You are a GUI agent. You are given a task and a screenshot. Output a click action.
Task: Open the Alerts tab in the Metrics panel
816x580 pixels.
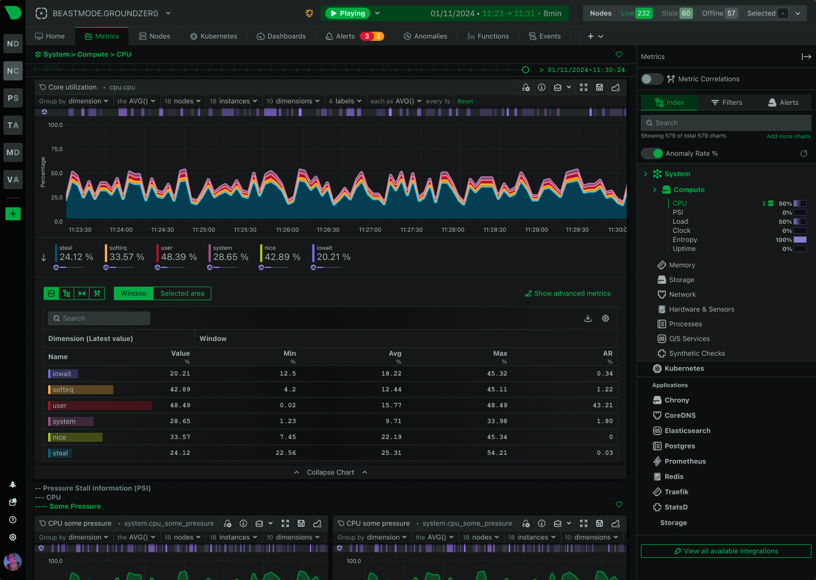tap(784, 102)
